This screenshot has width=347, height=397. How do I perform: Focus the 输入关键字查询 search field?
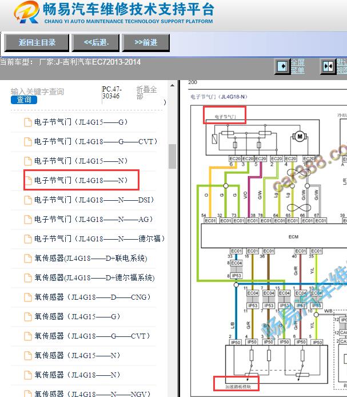(x=38, y=92)
